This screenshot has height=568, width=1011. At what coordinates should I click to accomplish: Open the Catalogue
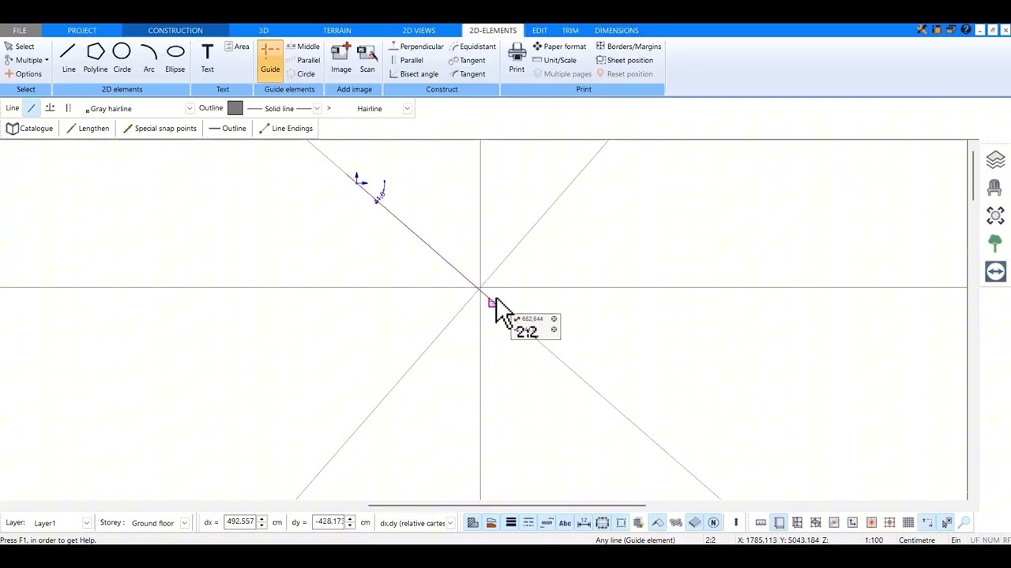[29, 129]
